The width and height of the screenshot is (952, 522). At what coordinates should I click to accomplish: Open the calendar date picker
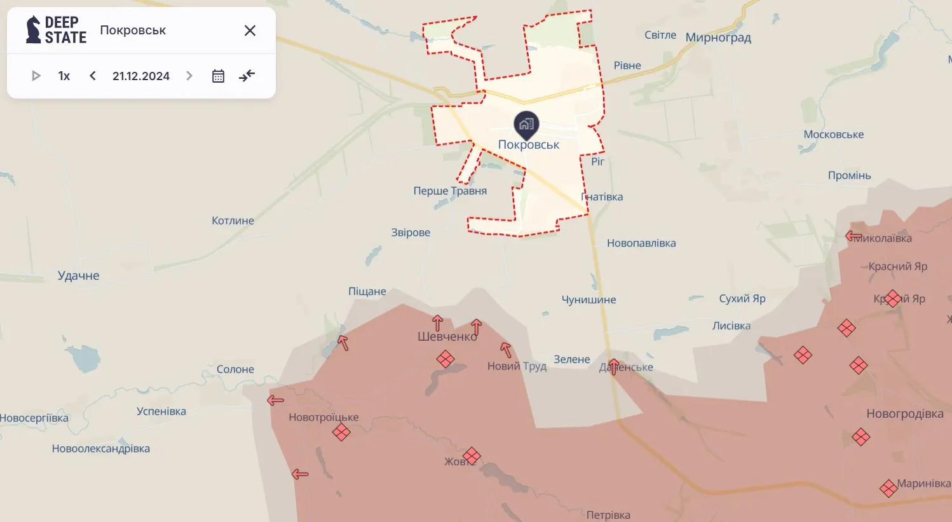(218, 76)
